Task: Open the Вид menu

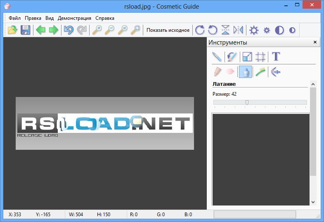Action: point(50,18)
